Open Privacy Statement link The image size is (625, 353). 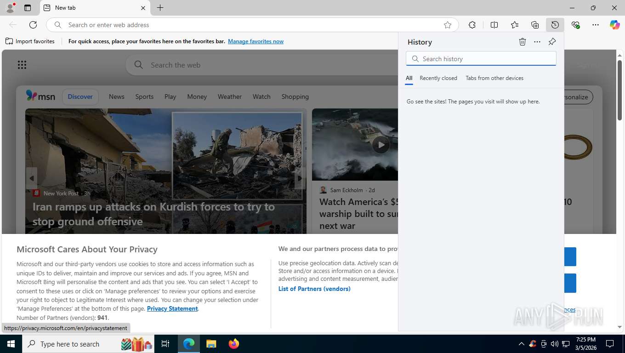pos(172,308)
